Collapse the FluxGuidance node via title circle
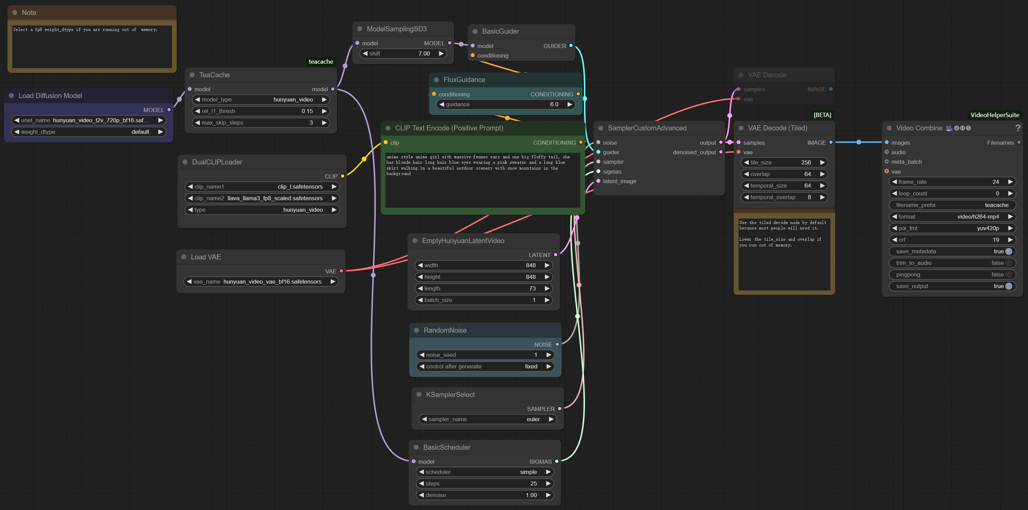 pos(436,79)
